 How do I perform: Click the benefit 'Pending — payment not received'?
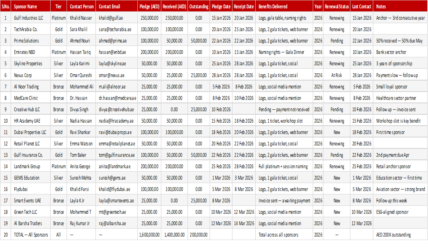(284, 110)
